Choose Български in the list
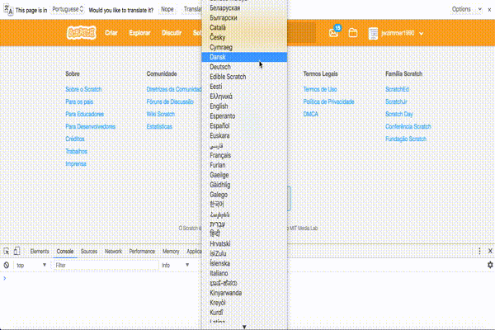The image size is (495, 330). 244,18
